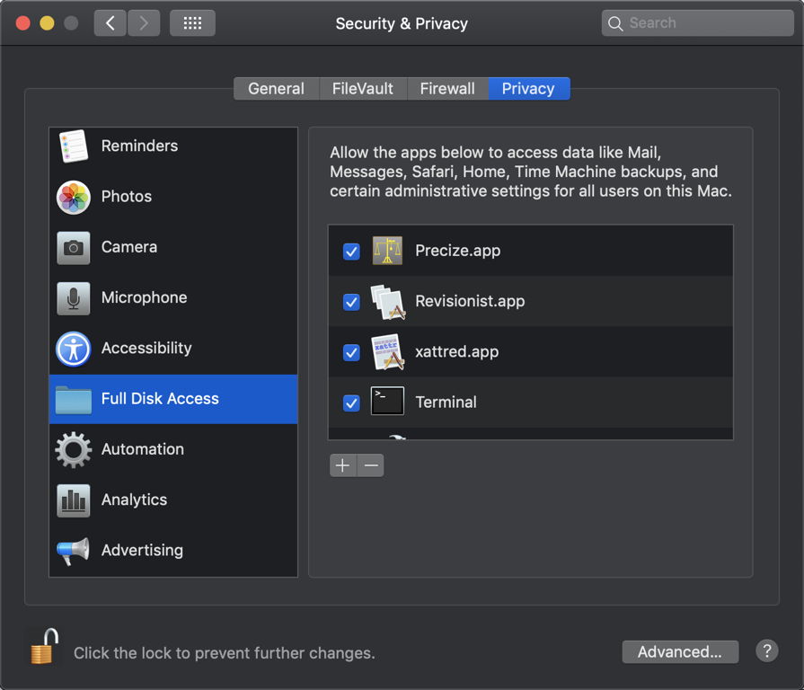
Task: Click the padlock icon to prevent changes
Action: (x=44, y=647)
